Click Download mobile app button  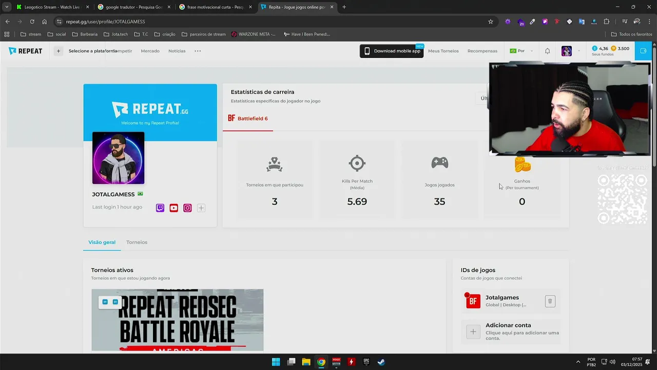tap(392, 51)
